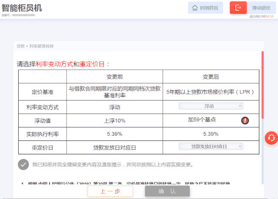Click 贷款 in the breadcrumb
The height and width of the screenshot is (199, 278).
[21, 46]
